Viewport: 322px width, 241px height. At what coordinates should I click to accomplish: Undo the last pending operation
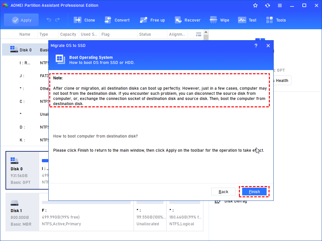(x=49, y=20)
